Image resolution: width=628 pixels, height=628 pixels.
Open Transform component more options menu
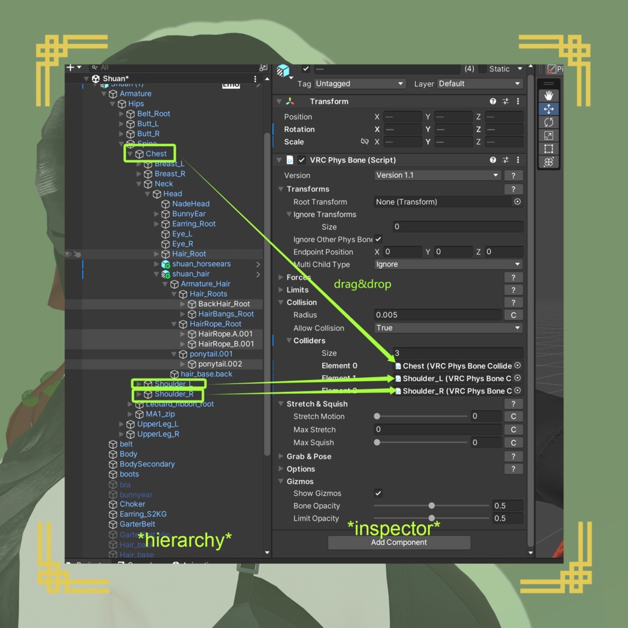pos(518,101)
